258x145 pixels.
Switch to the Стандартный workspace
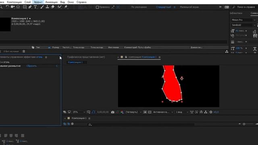pos(163,7)
